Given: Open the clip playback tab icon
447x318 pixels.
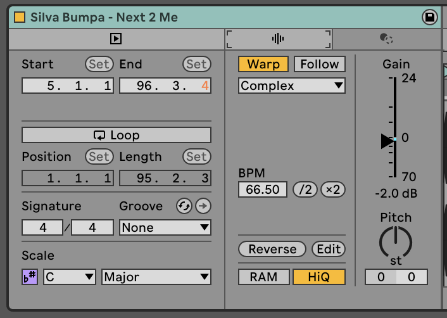Looking at the screenshot, I should (115, 39).
